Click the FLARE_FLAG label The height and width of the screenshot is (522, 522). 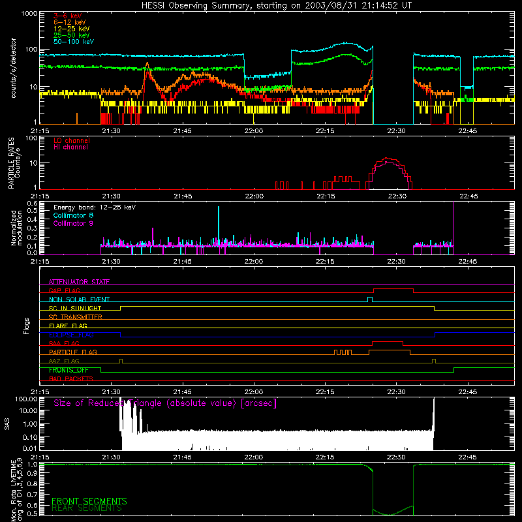pyautogui.click(x=68, y=326)
